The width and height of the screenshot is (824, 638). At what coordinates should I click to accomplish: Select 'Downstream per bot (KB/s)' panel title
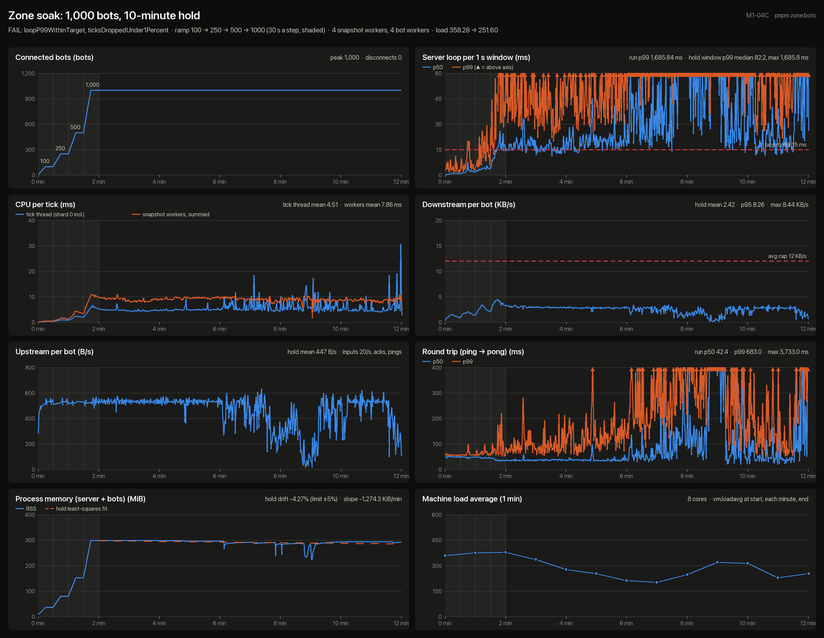[469, 205]
